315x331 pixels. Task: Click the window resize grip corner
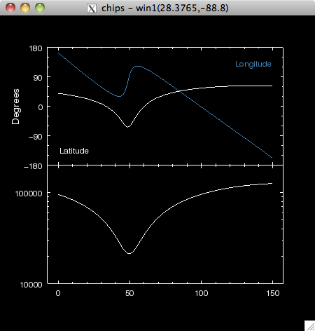point(310,326)
